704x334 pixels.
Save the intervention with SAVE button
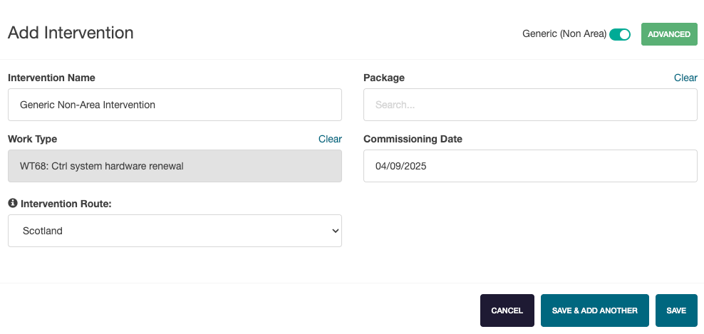(x=675, y=310)
